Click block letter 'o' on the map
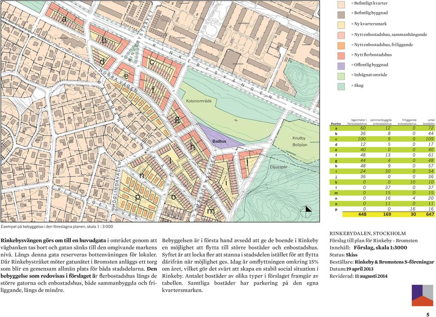Viewport: 436px width, 317px height. click(x=173, y=197)
